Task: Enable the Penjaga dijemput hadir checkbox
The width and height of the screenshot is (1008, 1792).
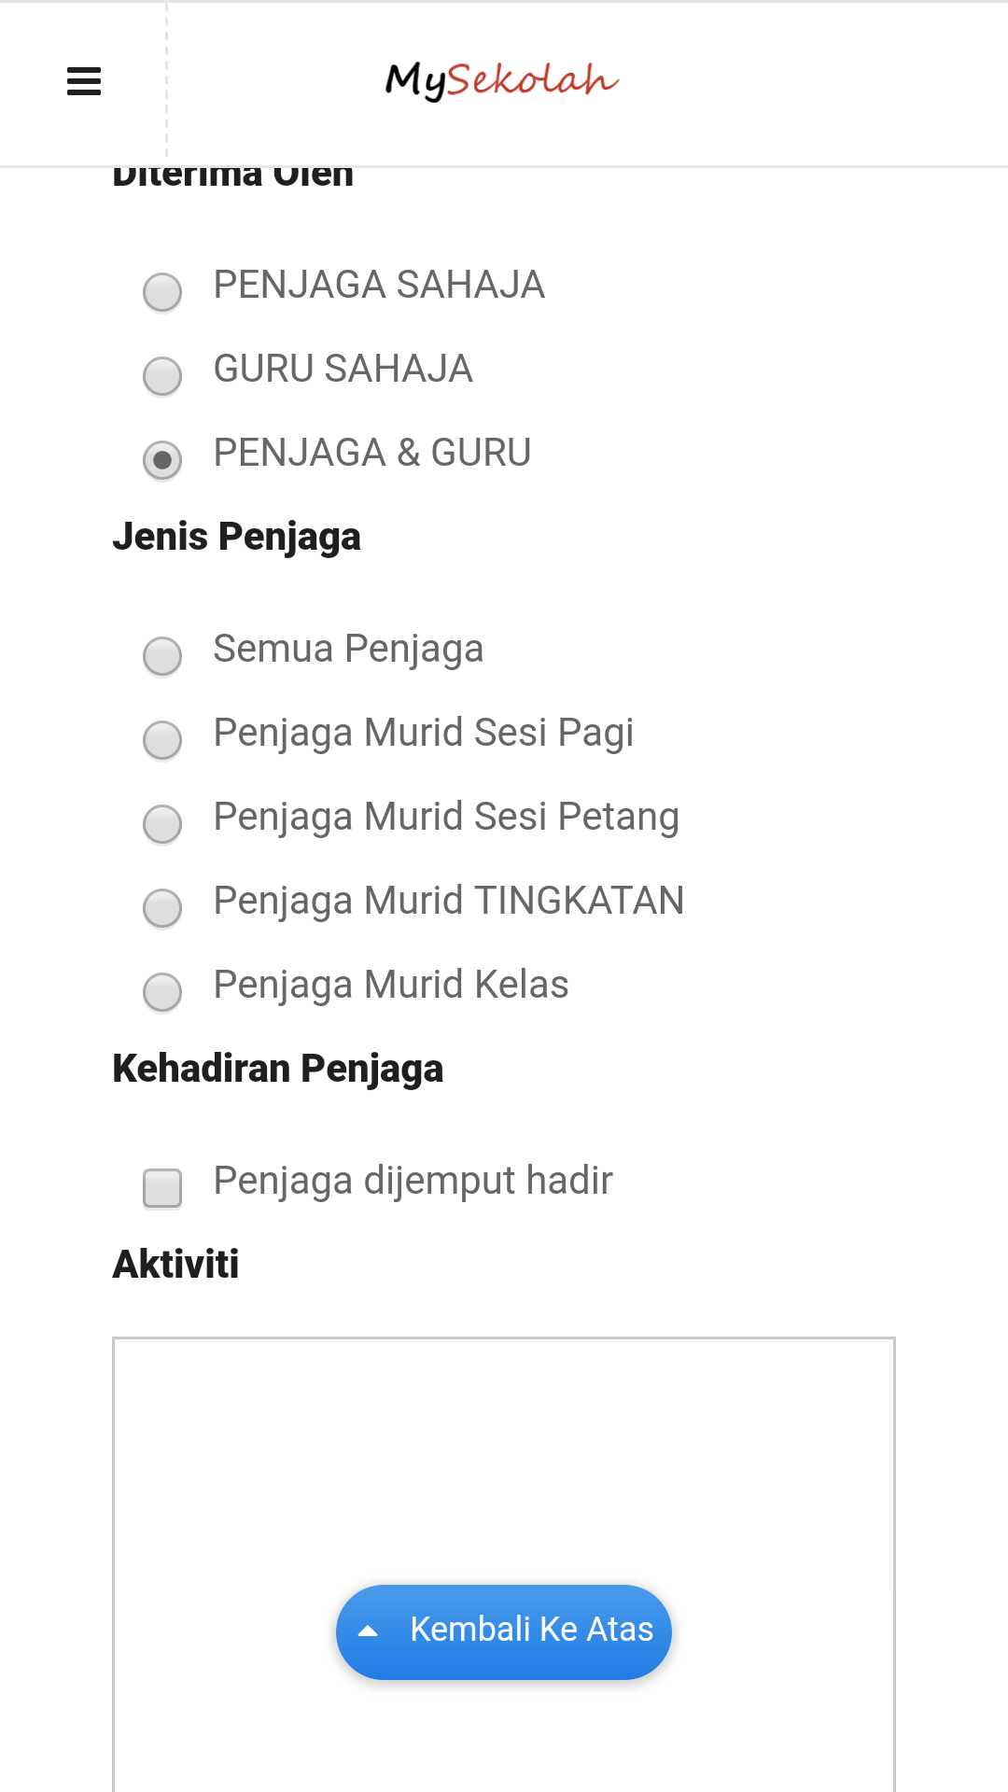Action: [x=162, y=1188]
